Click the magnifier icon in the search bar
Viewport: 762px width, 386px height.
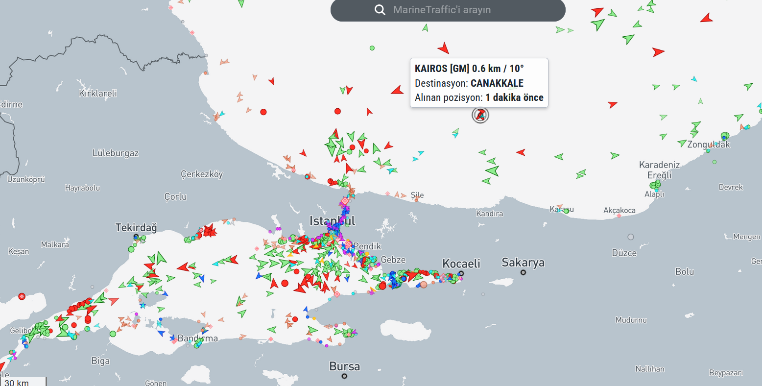click(380, 10)
